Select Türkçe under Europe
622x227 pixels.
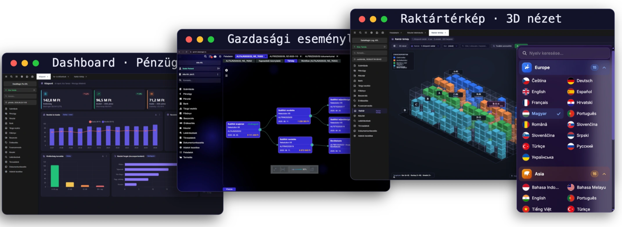point(538,146)
